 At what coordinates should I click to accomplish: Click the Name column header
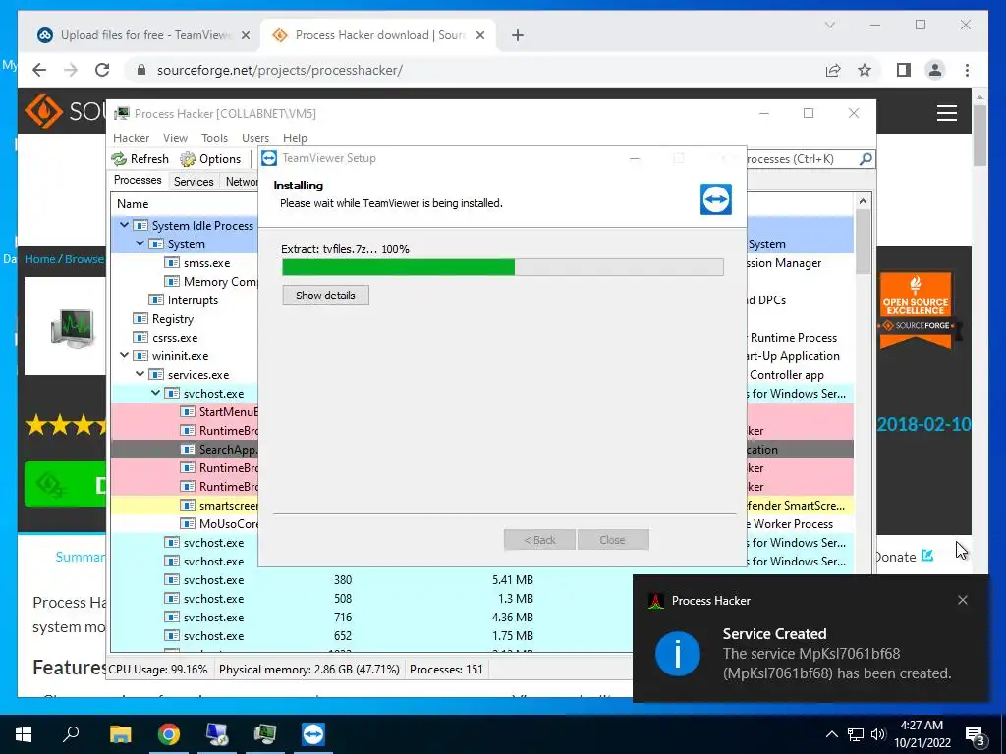(x=133, y=204)
